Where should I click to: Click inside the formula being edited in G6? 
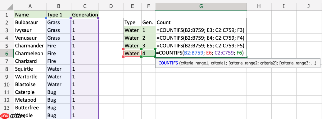point(201,53)
